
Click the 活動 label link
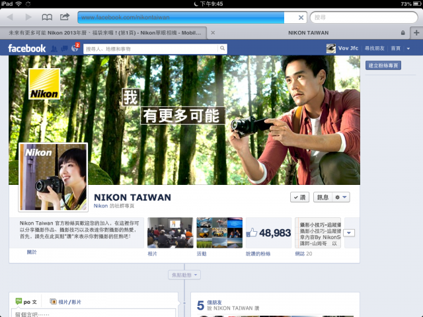point(202,254)
